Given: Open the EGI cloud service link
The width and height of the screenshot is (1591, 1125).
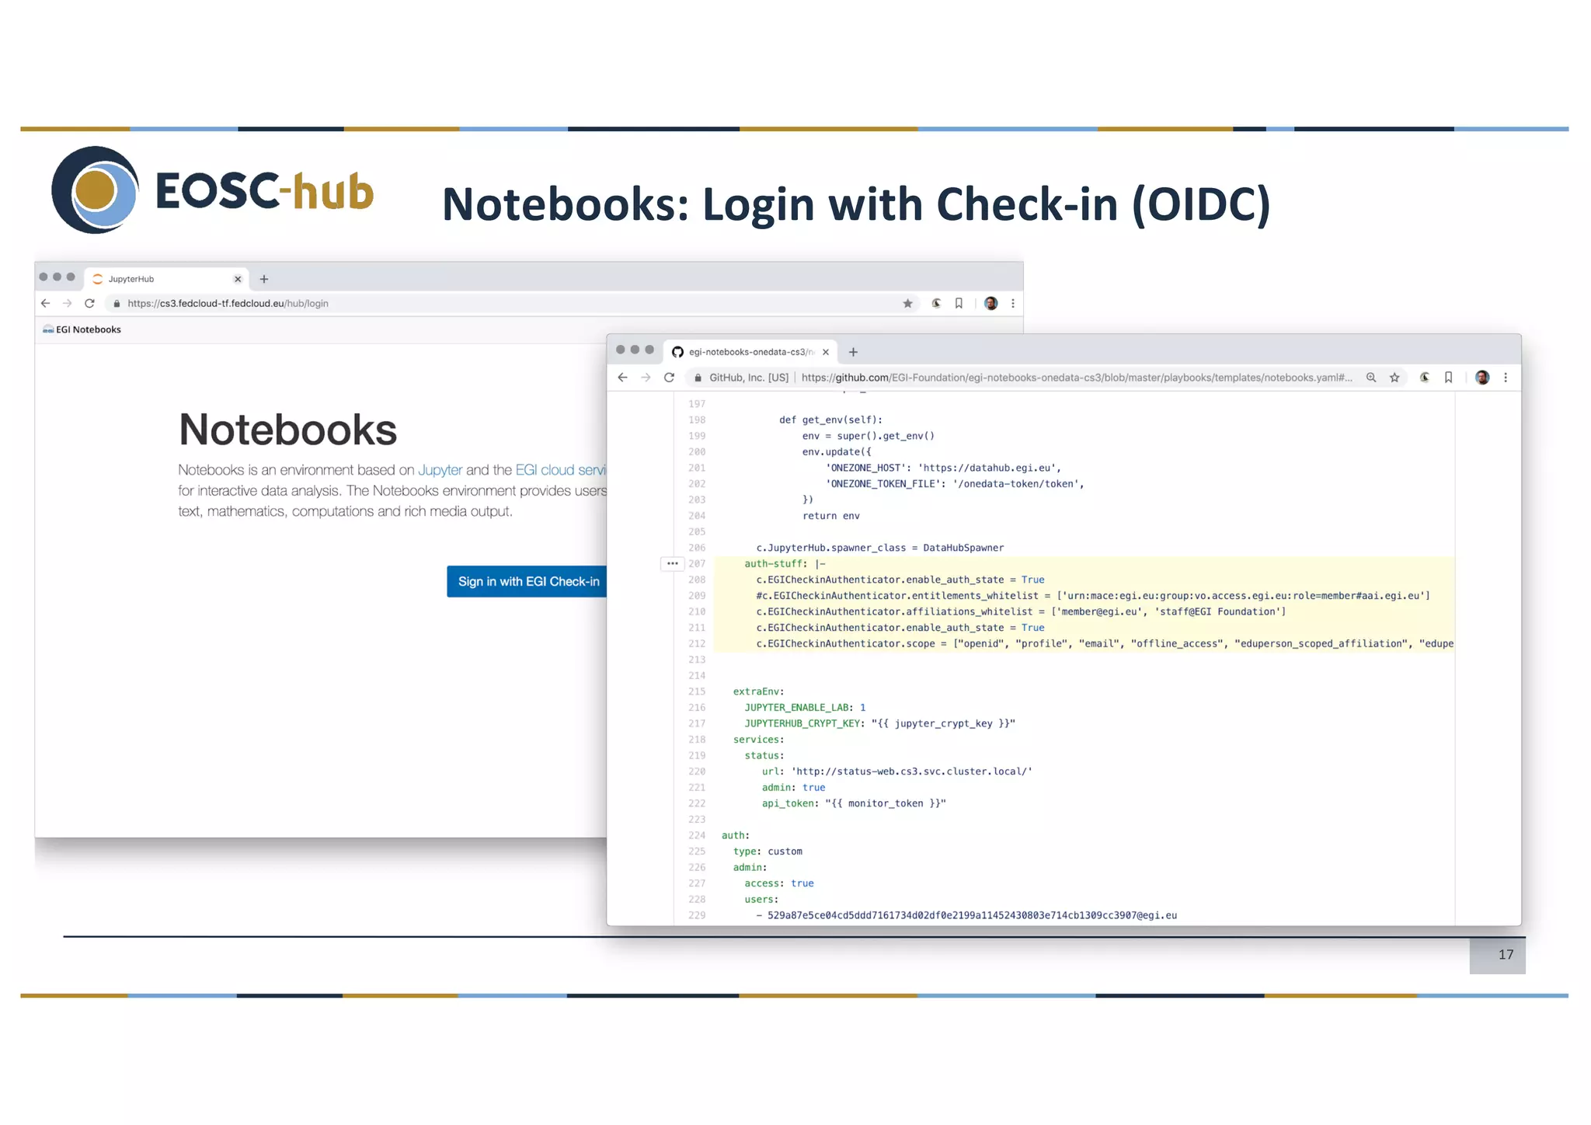Looking at the screenshot, I should point(561,470).
